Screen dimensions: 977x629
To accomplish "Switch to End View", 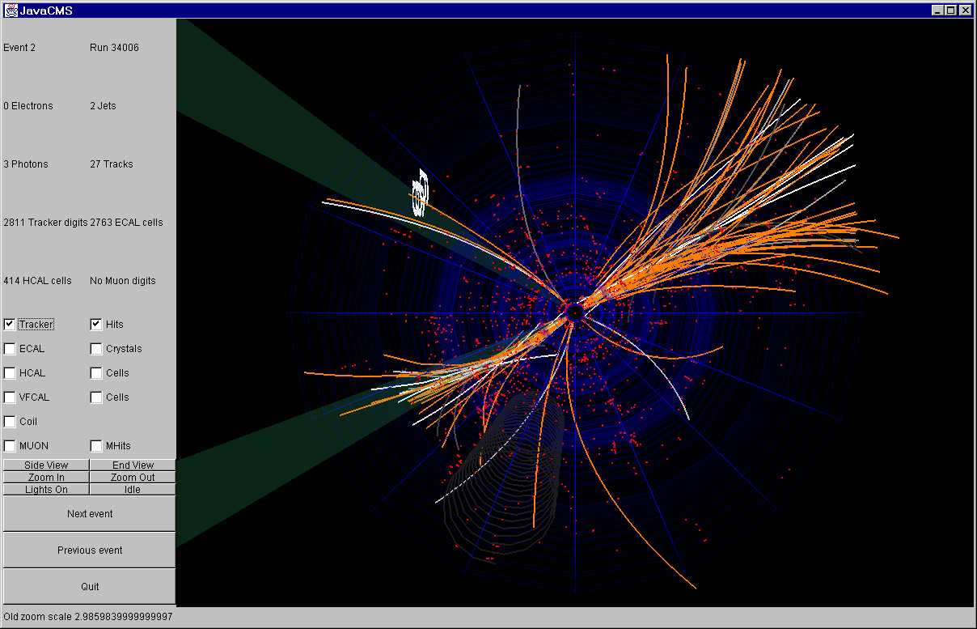I will [x=133, y=465].
